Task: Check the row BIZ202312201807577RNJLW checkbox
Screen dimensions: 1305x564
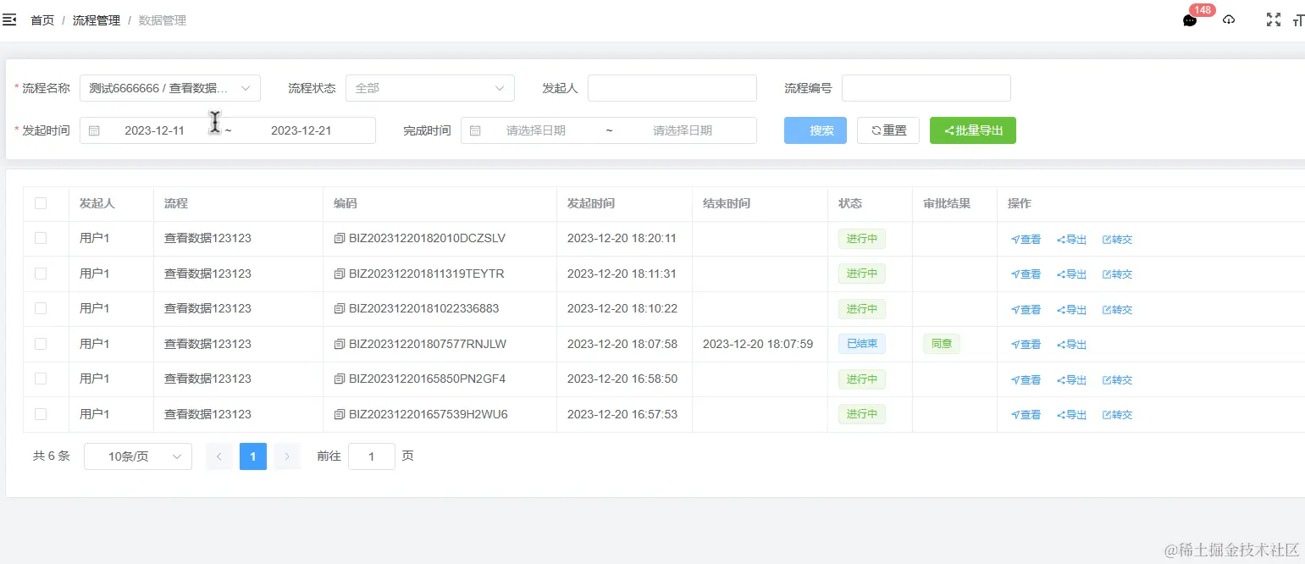Action: [x=41, y=344]
